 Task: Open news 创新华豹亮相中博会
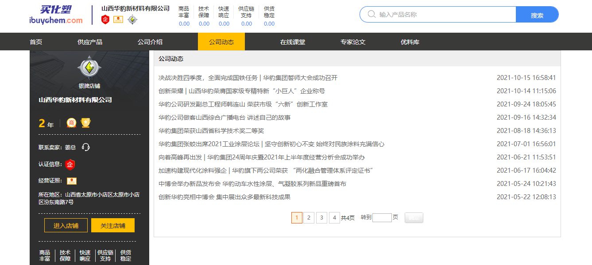224,197
